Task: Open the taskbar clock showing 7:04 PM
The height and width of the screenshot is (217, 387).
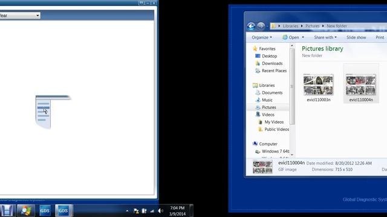Action: coord(177,211)
